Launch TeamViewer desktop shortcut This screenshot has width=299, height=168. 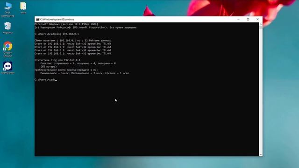[x=7, y=68]
